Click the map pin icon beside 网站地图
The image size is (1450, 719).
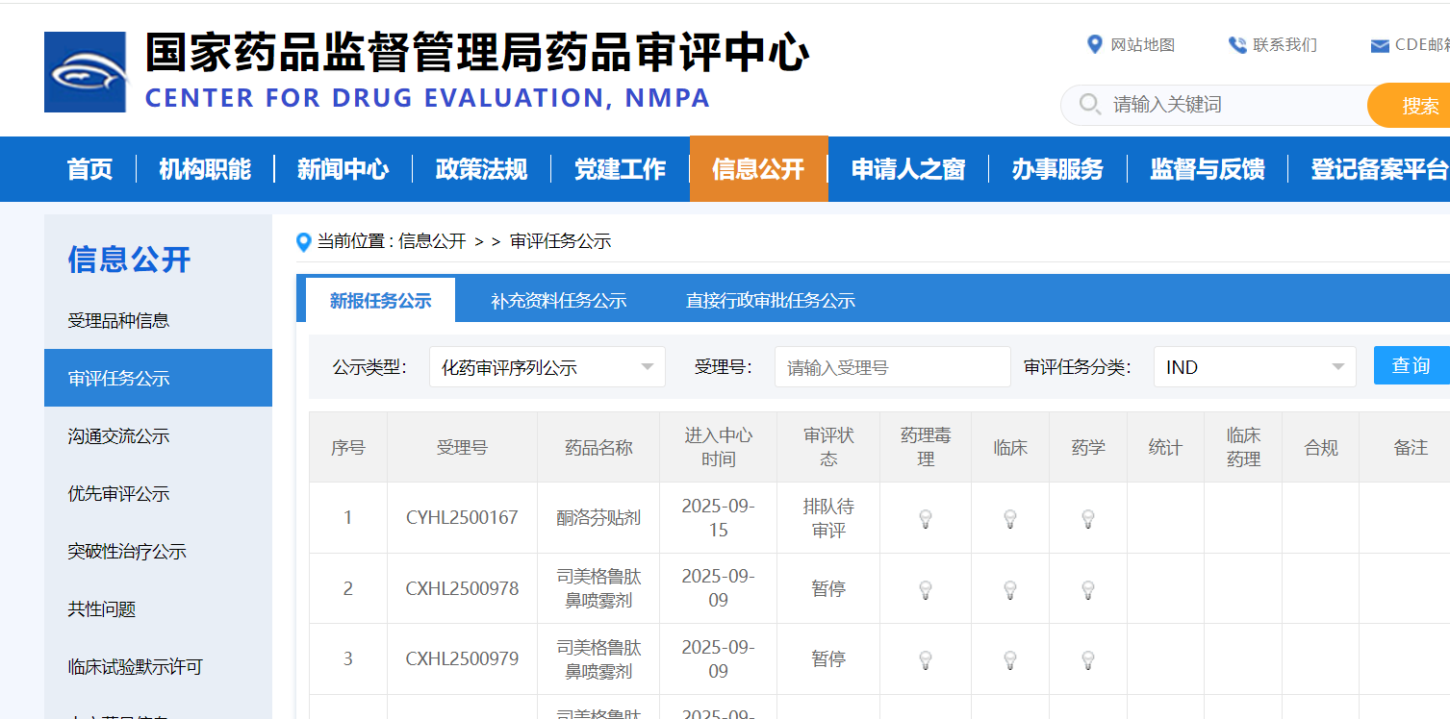pyautogui.click(x=1094, y=44)
